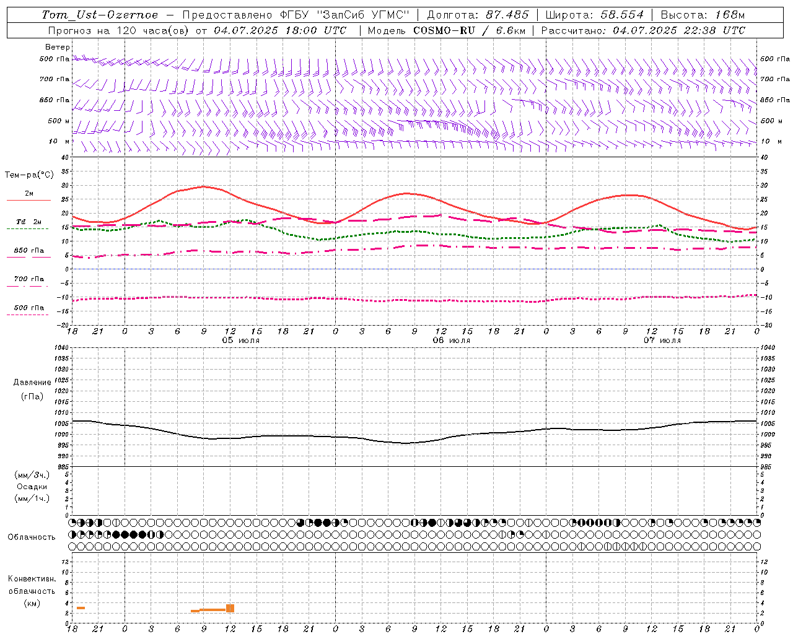Click the 'Тем-ра(°C)' temperature label
Viewport: 793px width, 634px height.
click(29, 175)
